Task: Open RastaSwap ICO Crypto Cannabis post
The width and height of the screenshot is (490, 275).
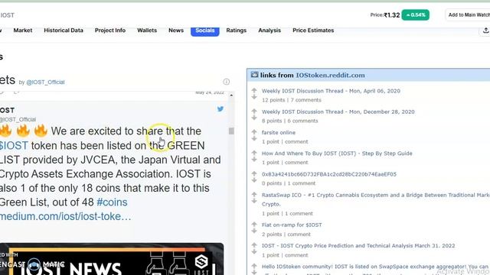Action: coord(376,199)
